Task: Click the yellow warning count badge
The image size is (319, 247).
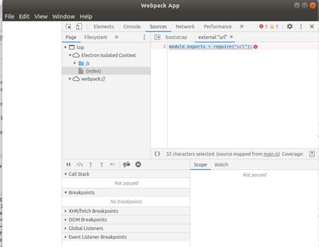Action: point(274,26)
